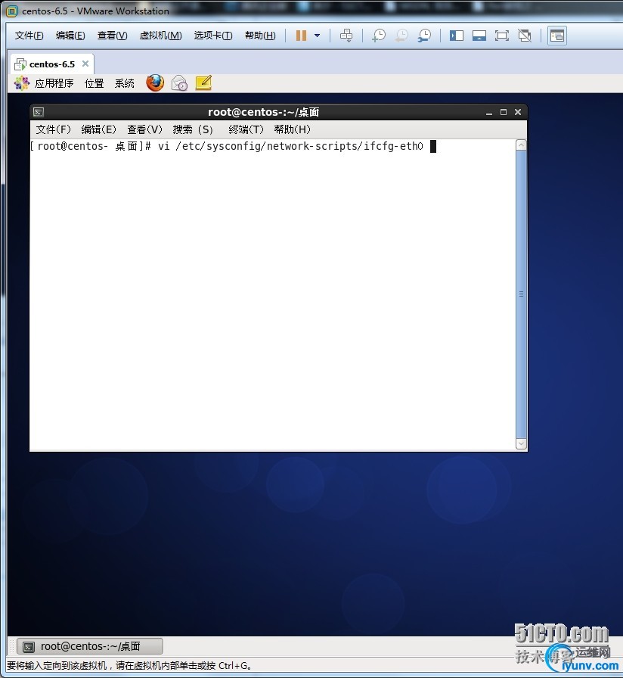
Task: Click the vi ifcfg-eth0 command line text
Action: (290, 147)
